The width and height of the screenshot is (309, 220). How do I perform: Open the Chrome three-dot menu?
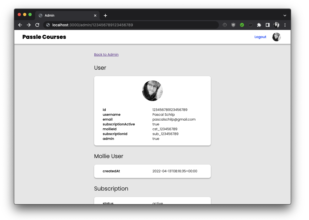(285, 25)
